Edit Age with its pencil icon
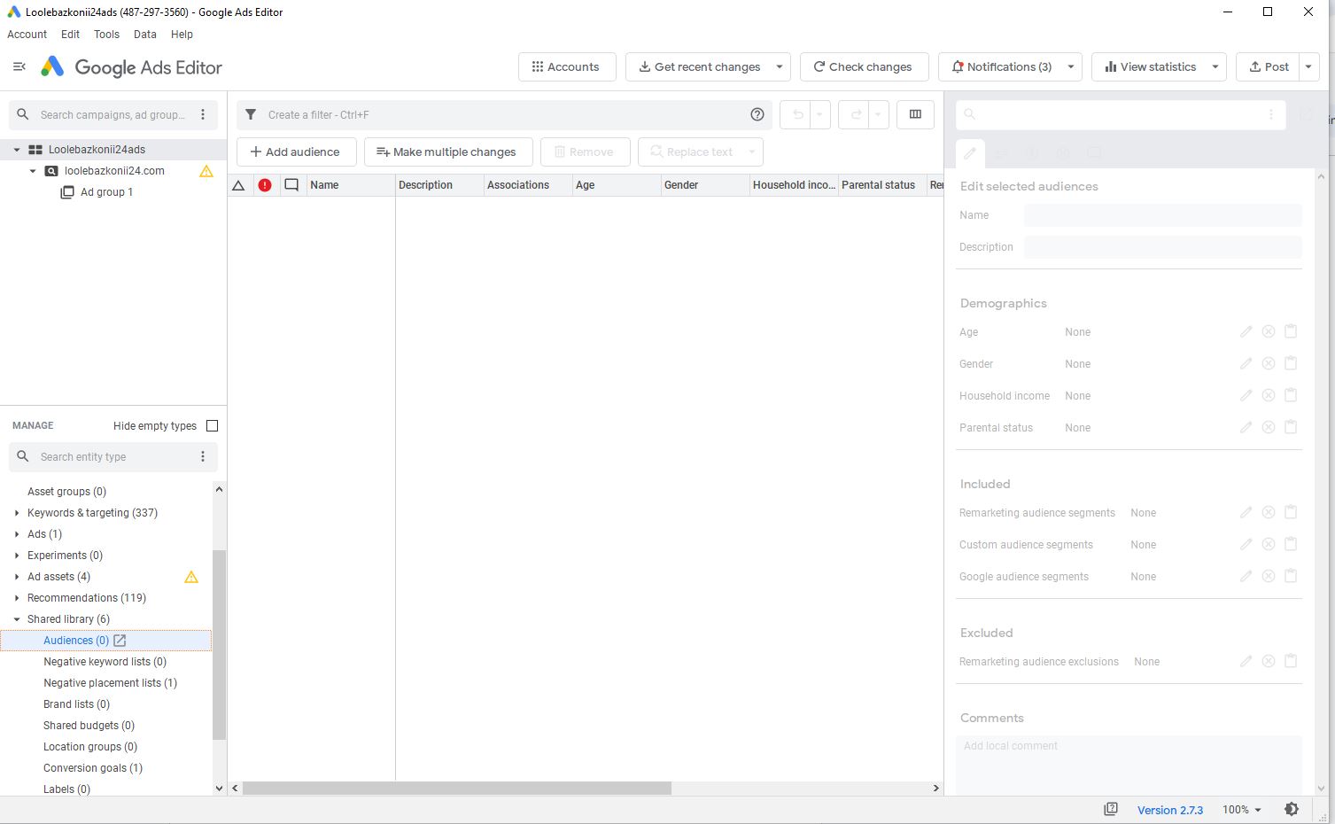 [1246, 331]
